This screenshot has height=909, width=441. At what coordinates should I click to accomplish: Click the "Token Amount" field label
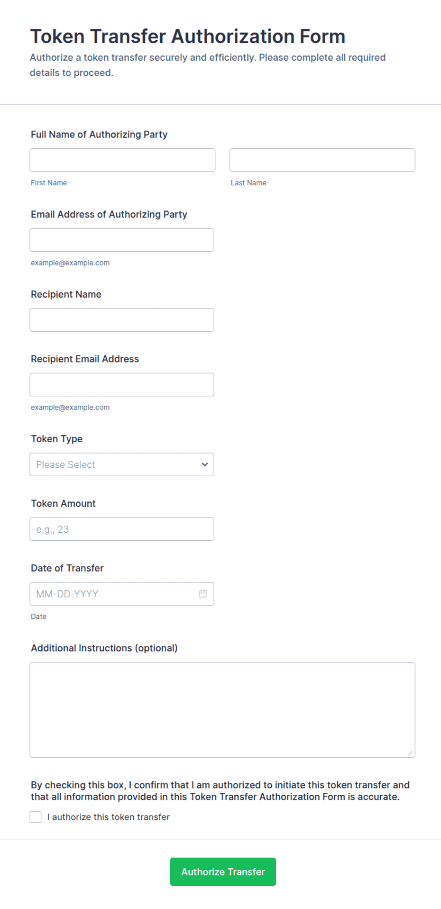tap(64, 503)
